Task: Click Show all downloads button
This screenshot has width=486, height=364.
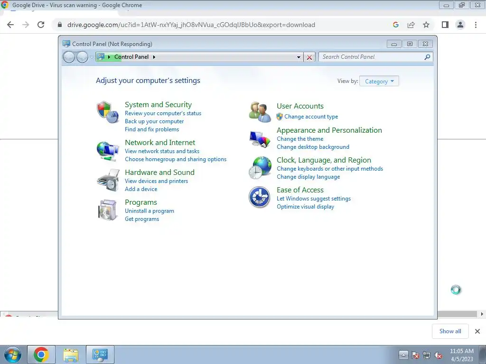Action: [450, 331]
